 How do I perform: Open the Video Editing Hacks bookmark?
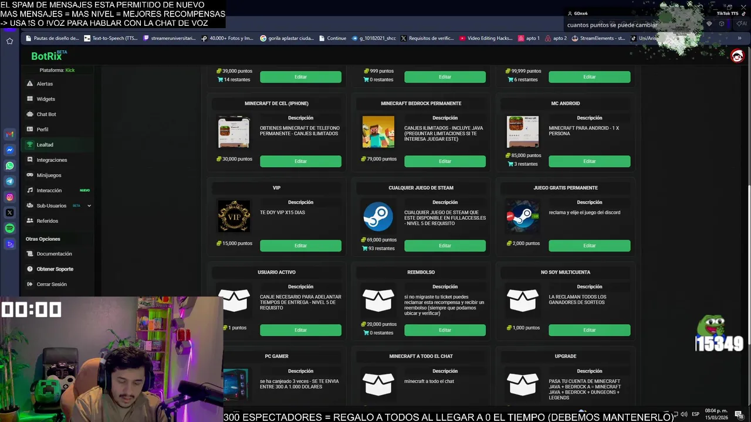(x=486, y=38)
